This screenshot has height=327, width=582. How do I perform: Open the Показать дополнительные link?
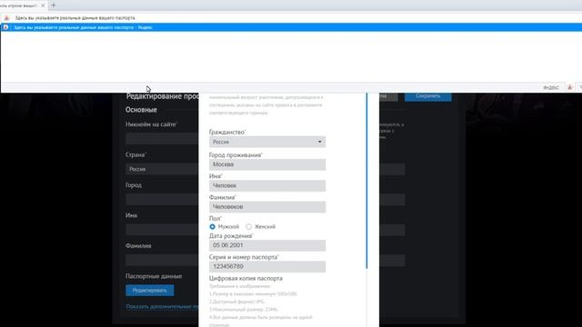point(162,307)
